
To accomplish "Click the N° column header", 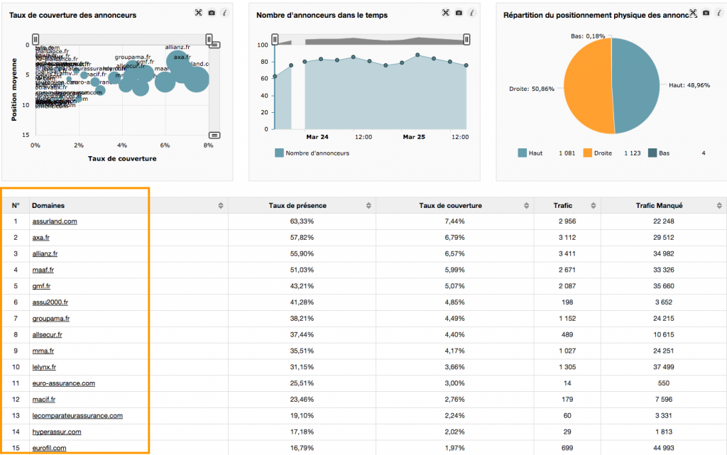I will [16, 206].
